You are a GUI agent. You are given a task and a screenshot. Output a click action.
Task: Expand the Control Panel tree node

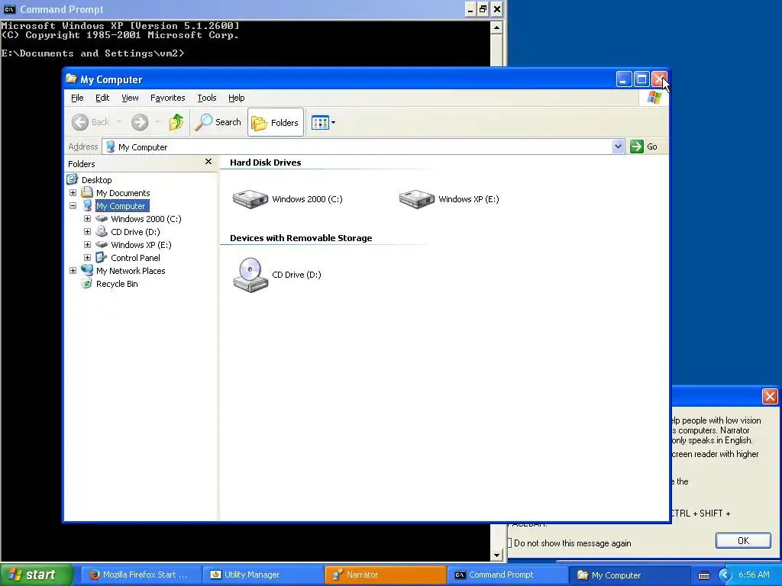coord(87,257)
